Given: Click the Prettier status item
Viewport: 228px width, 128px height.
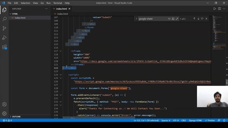Looking at the screenshot, I should pyautogui.click(x=210, y=121).
